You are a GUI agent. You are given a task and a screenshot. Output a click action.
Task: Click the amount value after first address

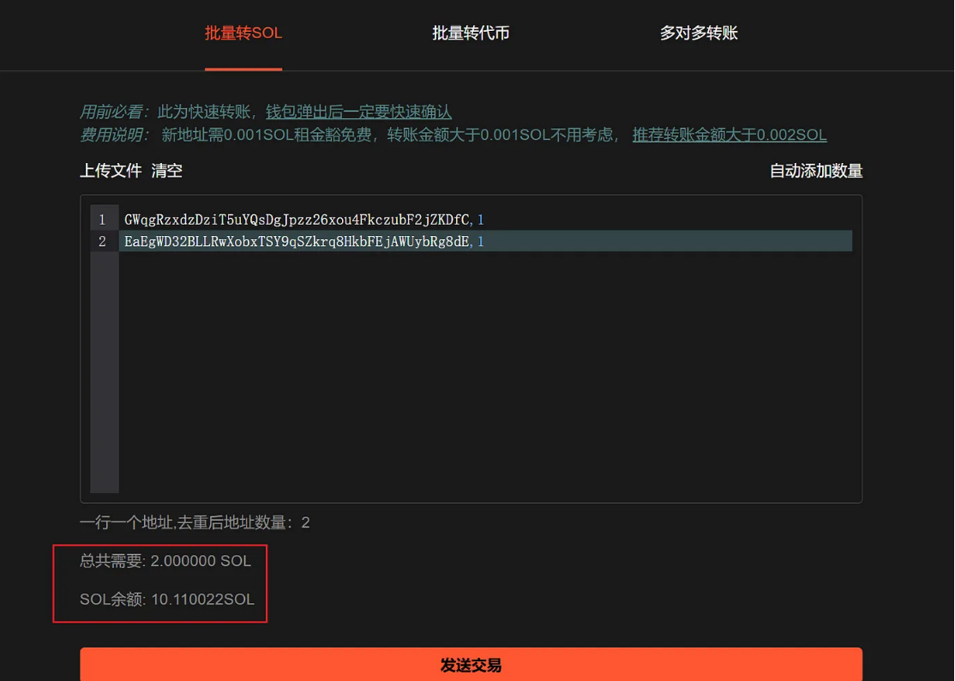[x=481, y=220]
